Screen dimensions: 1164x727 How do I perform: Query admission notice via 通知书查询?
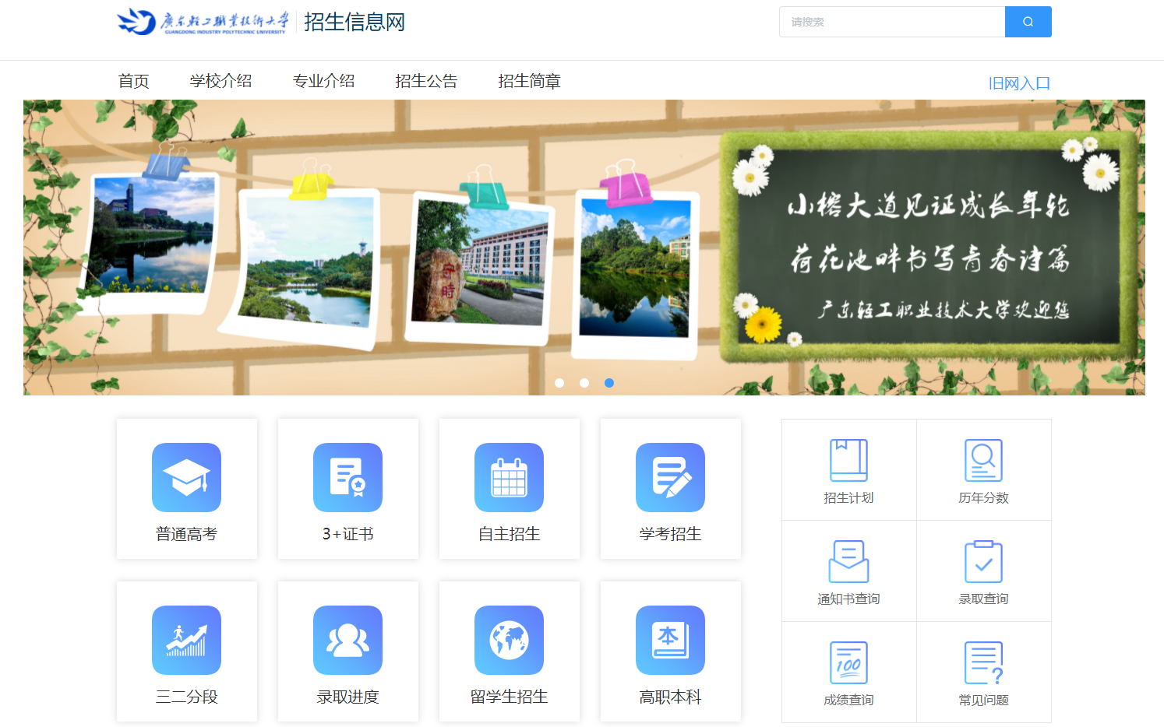point(848,571)
